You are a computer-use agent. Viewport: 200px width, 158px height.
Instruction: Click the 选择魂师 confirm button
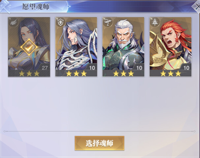(x=100, y=143)
